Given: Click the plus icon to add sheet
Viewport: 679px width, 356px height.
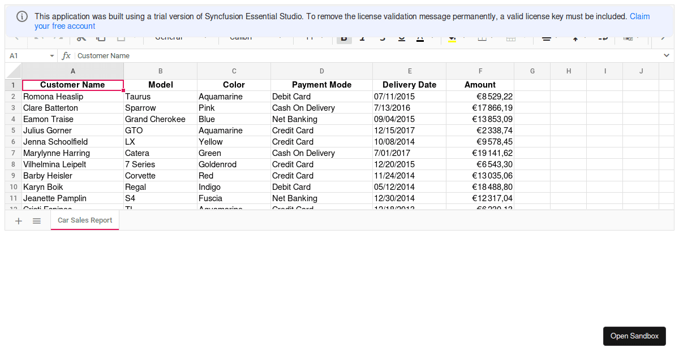Looking at the screenshot, I should 18,221.
